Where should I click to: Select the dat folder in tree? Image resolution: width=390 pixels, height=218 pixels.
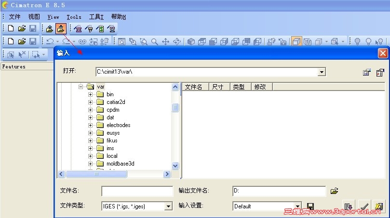110,117
